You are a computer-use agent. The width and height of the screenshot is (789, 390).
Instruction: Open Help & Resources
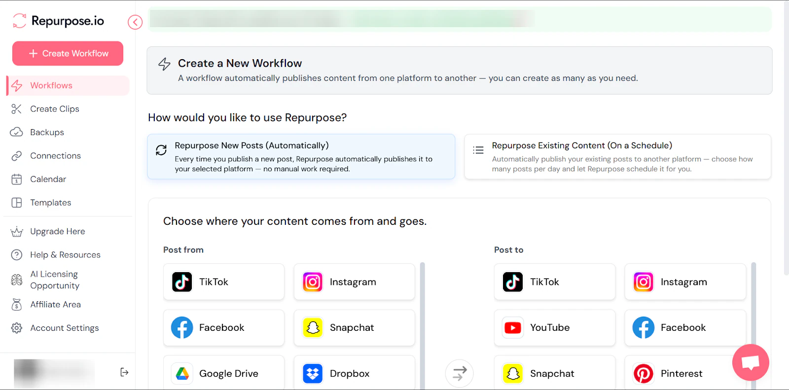(x=65, y=255)
